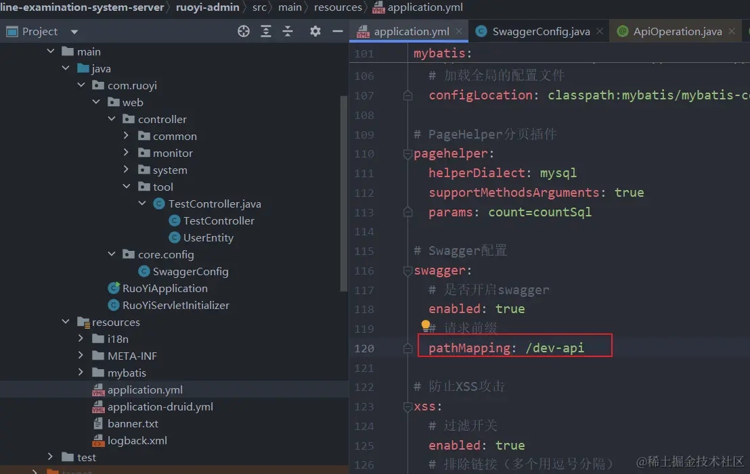Collapse the controller package chevron
The image size is (750, 474).
[112, 119]
